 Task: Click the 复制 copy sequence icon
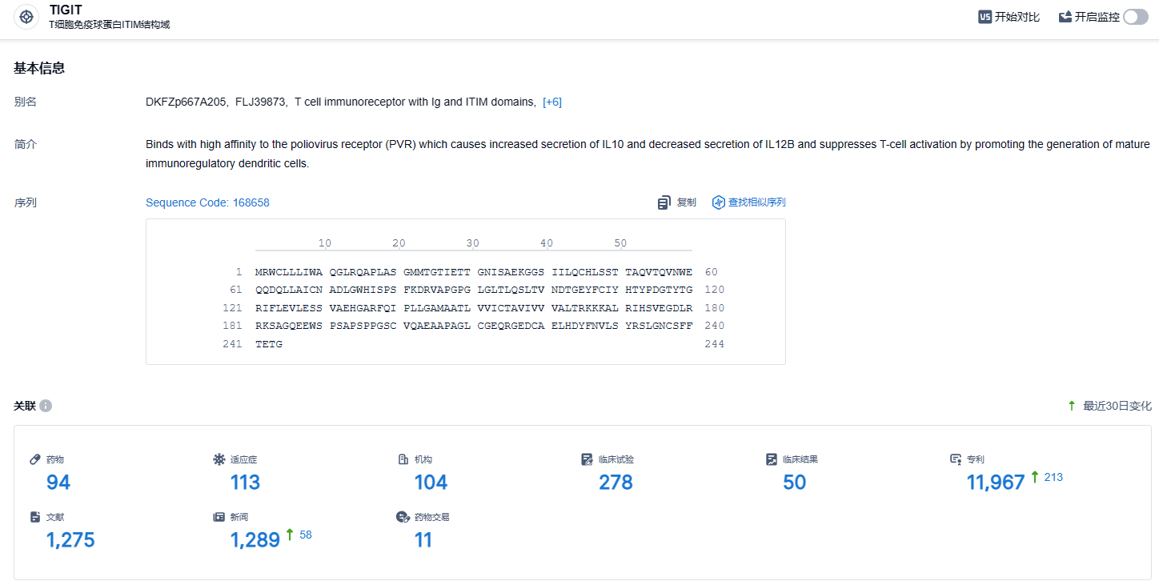click(664, 202)
